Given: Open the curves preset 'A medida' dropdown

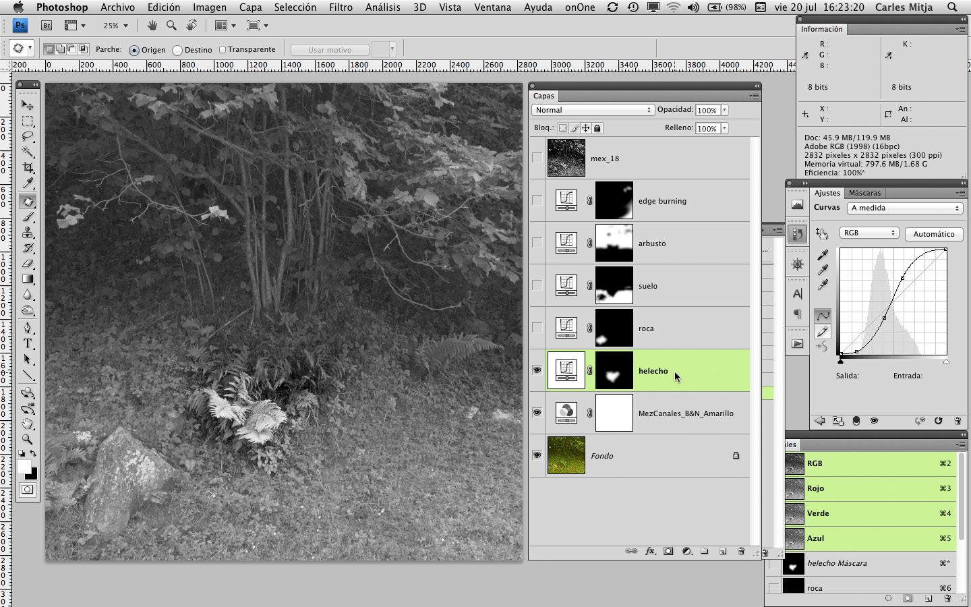Looking at the screenshot, I should [905, 208].
